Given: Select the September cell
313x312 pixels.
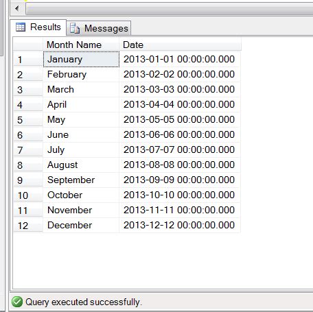Looking at the screenshot, I should pyautogui.click(x=81, y=180).
